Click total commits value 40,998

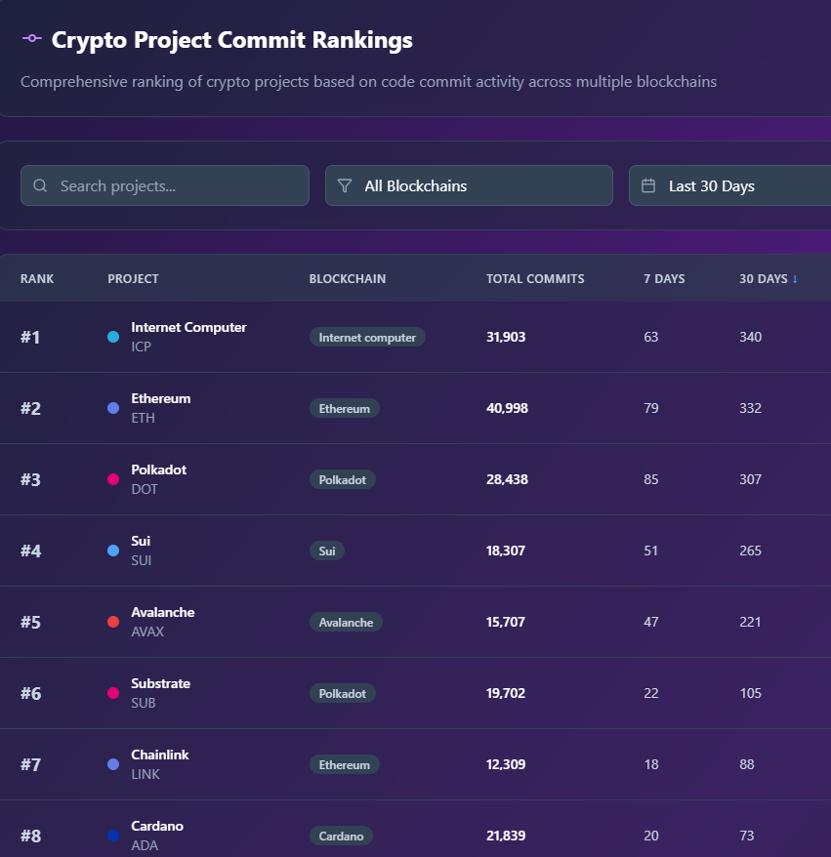tap(508, 408)
